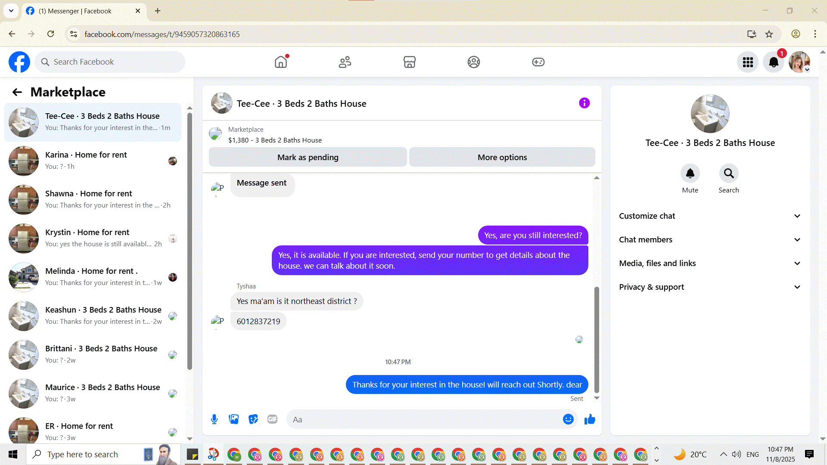Expand Privacy & support section
Image resolution: width=827 pixels, height=465 pixels.
[710, 287]
